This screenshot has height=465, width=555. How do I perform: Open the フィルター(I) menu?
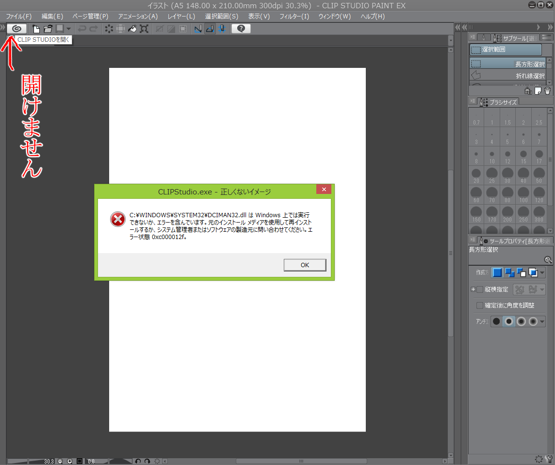pyautogui.click(x=294, y=16)
